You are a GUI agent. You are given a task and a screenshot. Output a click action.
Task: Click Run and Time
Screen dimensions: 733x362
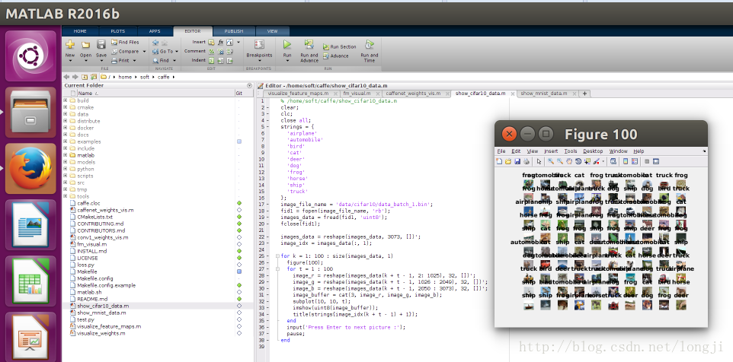[x=370, y=51]
